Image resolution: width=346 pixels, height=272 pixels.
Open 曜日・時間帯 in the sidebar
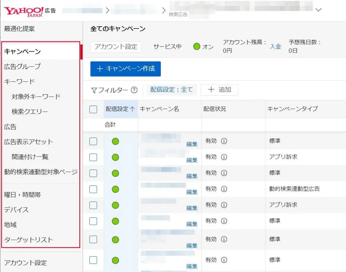pos(22,195)
